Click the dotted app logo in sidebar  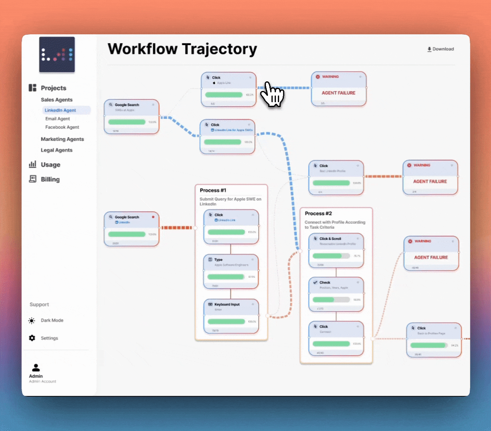(57, 55)
